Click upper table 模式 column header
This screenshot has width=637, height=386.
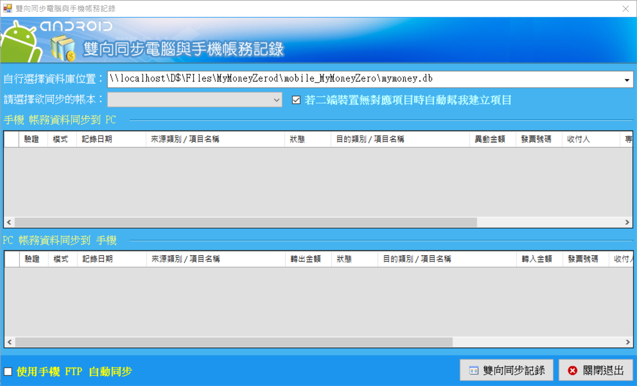coord(62,139)
